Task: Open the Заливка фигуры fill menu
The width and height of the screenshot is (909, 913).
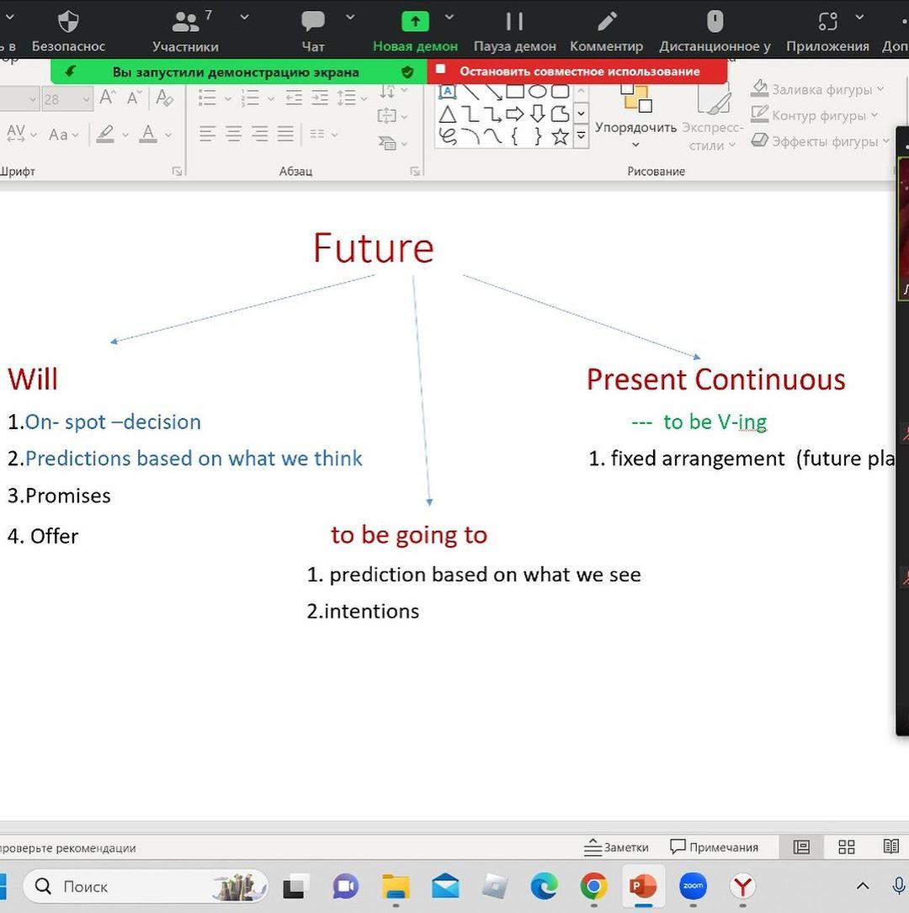Action: (817, 89)
